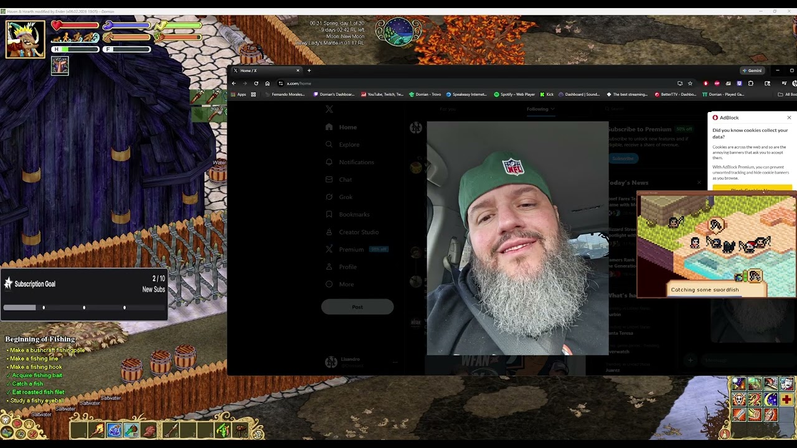Choose the crescent moon and stars action icon
The image size is (797, 448).
tap(771, 399)
